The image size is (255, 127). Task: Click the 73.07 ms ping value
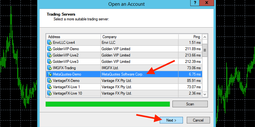coord(194,87)
